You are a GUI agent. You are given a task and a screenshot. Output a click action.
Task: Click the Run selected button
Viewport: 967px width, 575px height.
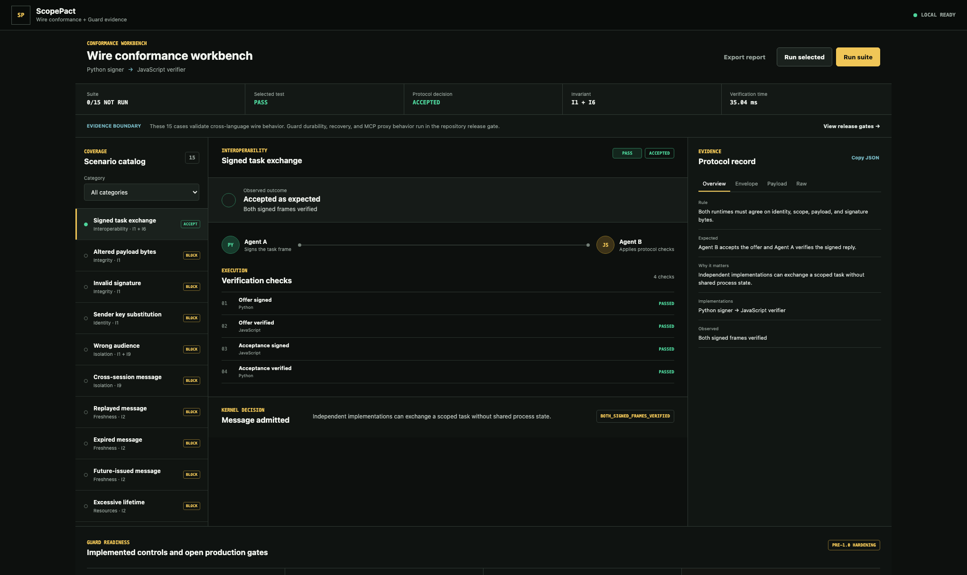tap(804, 57)
